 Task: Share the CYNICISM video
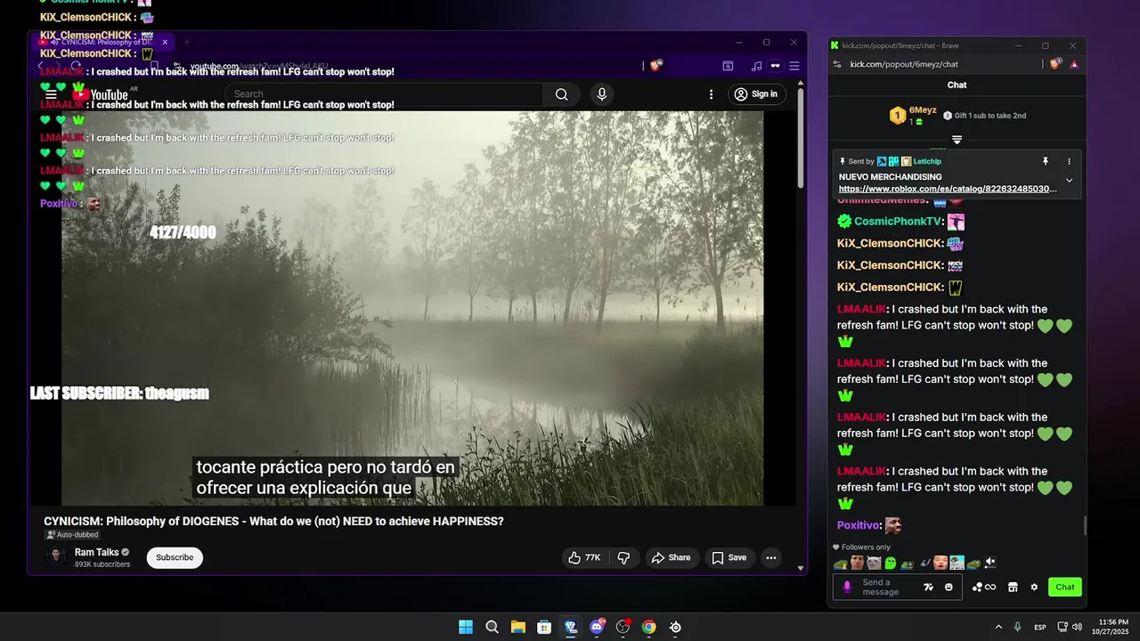tap(671, 557)
